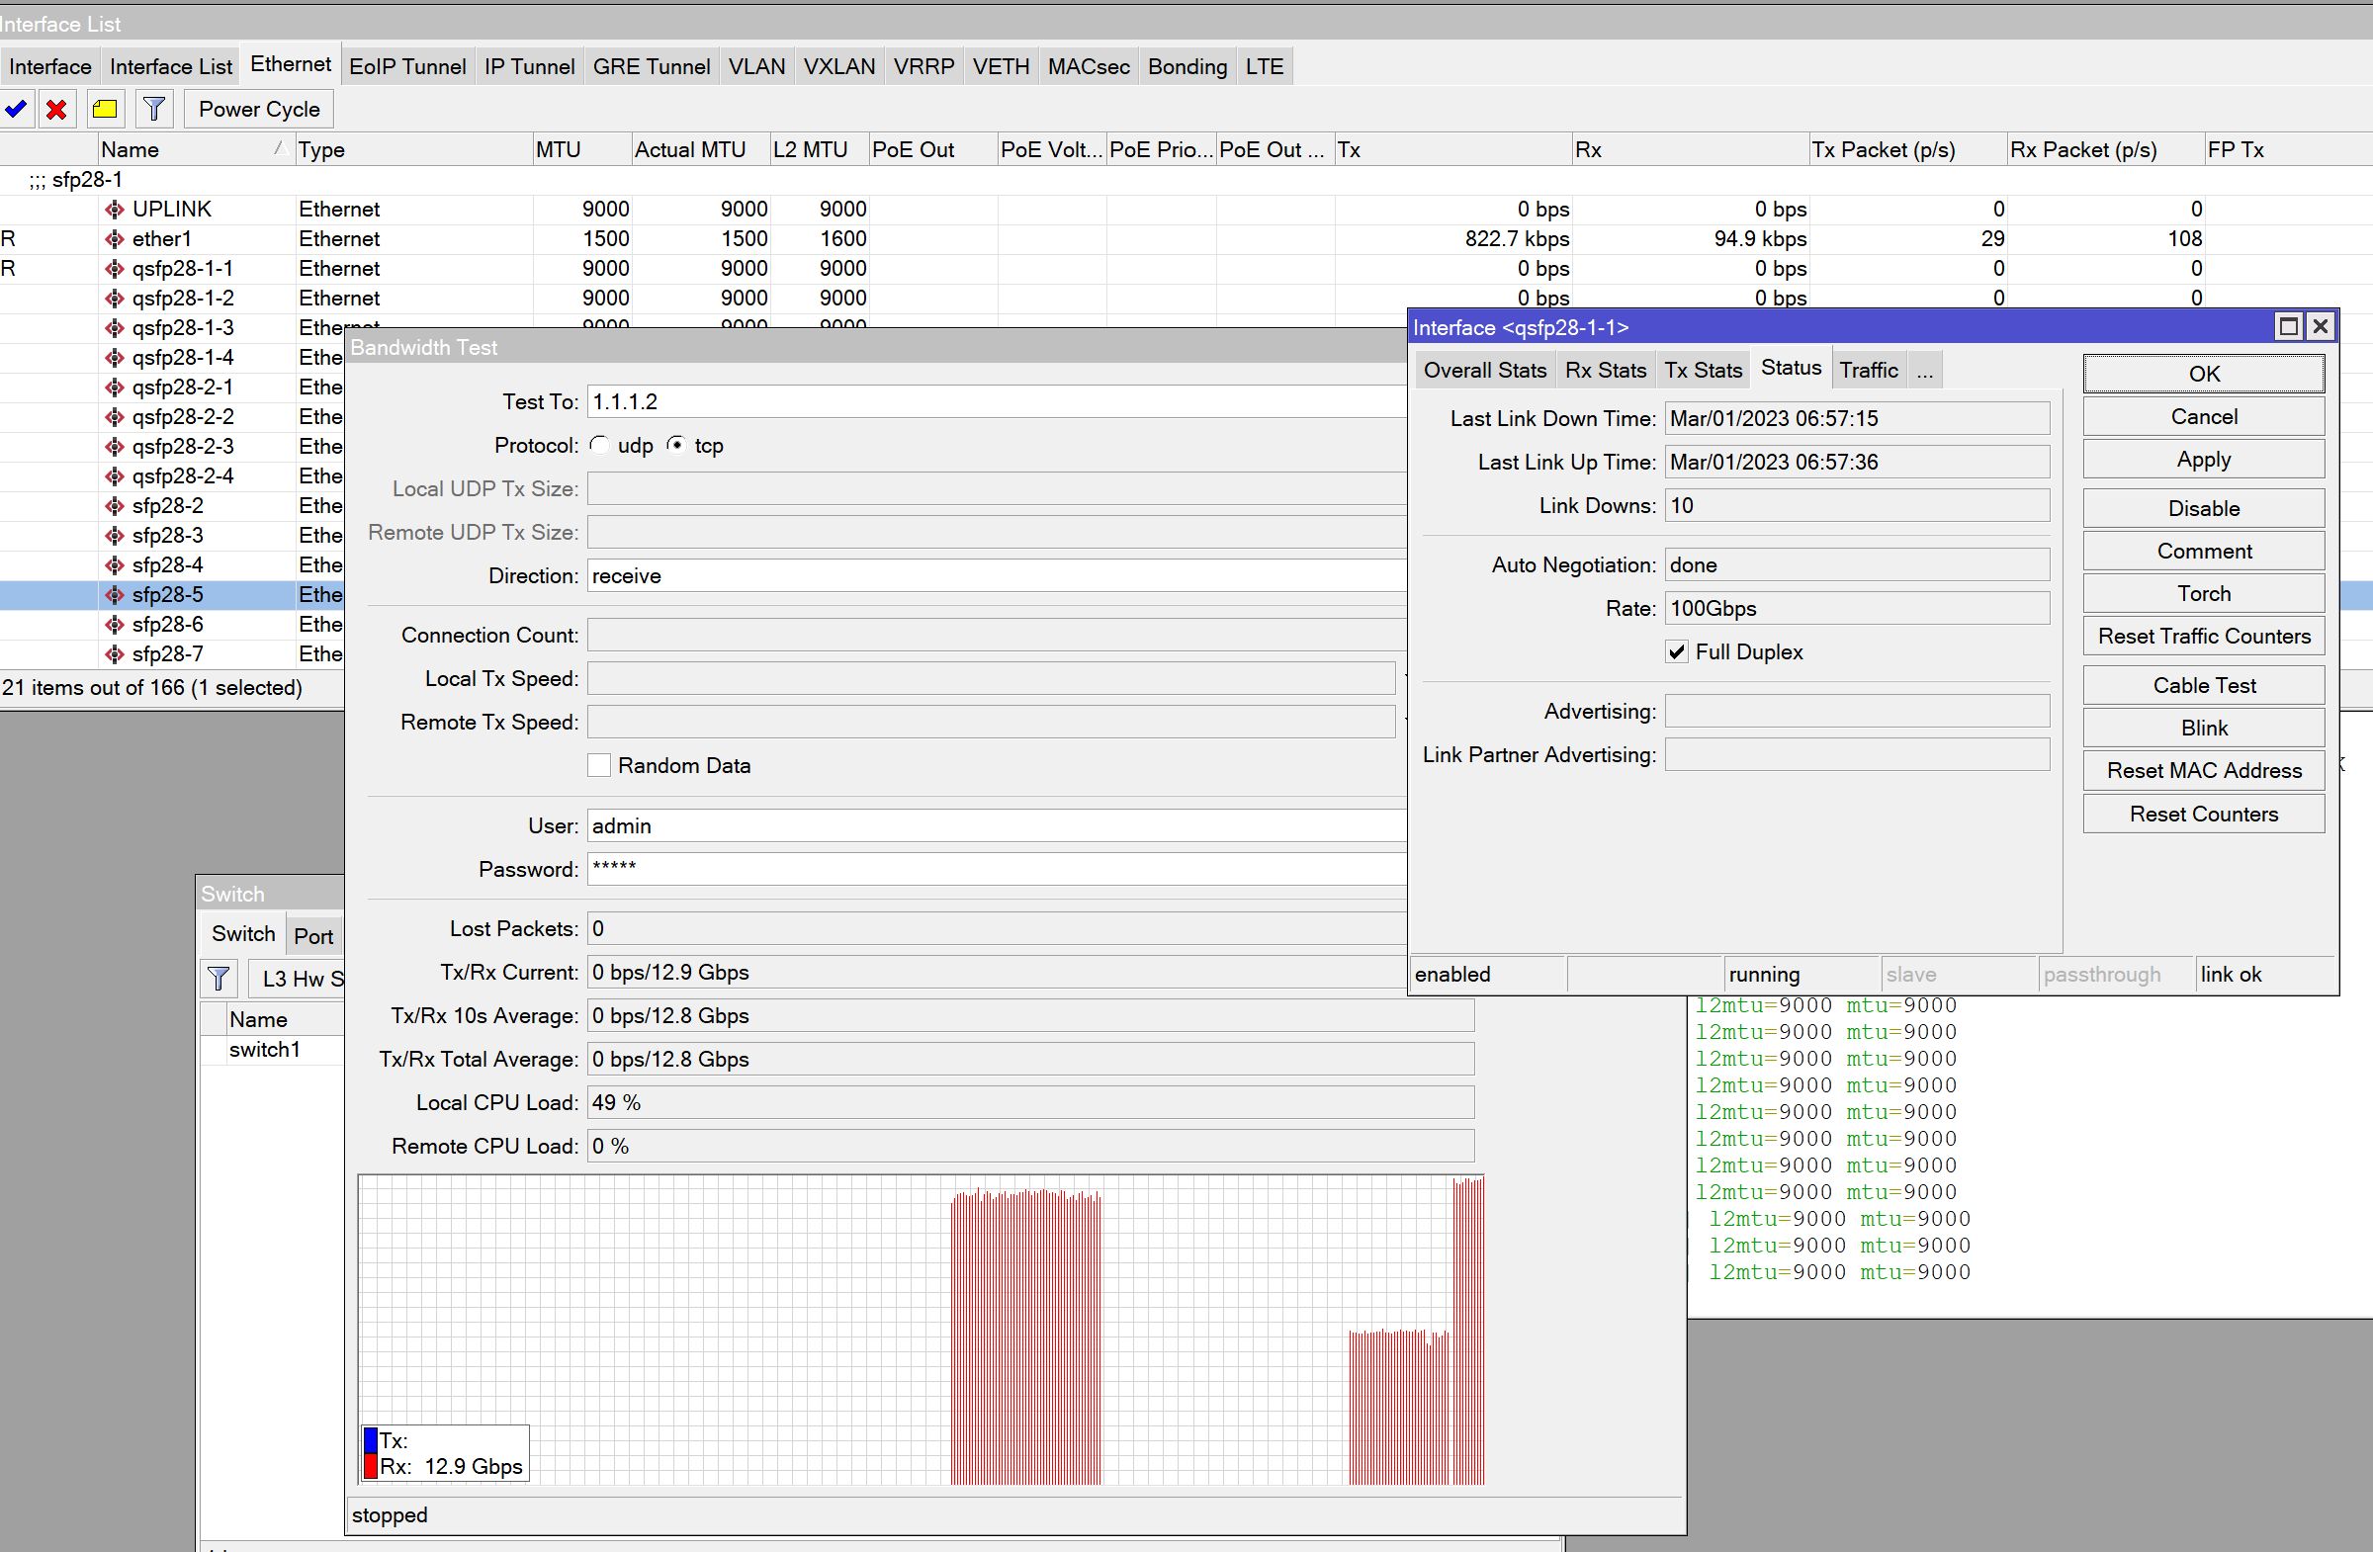Click Reset Traffic Counters button
2373x1552 pixels.
(2204, 636)
